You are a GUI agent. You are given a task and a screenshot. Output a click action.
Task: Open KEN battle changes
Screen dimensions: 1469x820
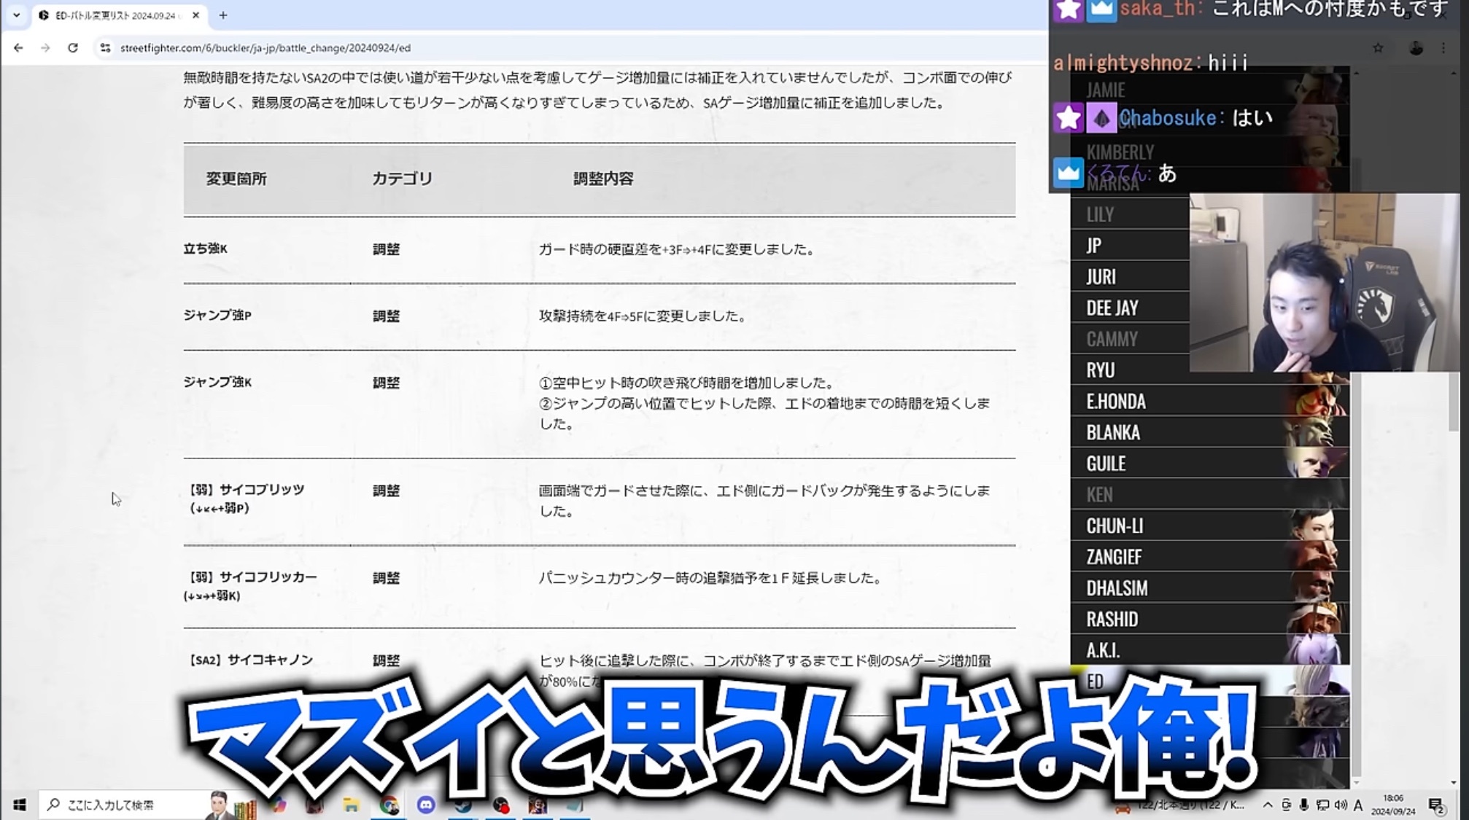pos(1210,495)
